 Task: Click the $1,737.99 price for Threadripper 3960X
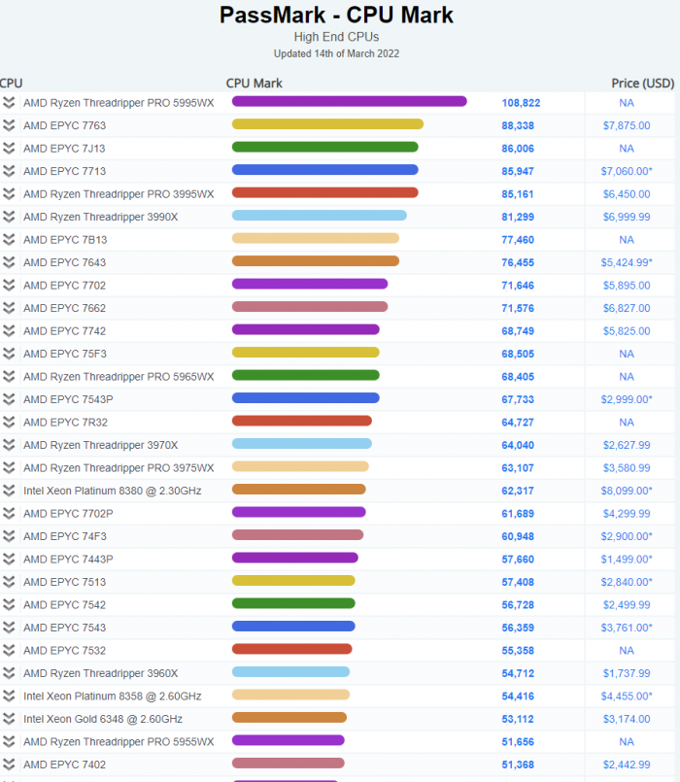[x=626, y=673]
